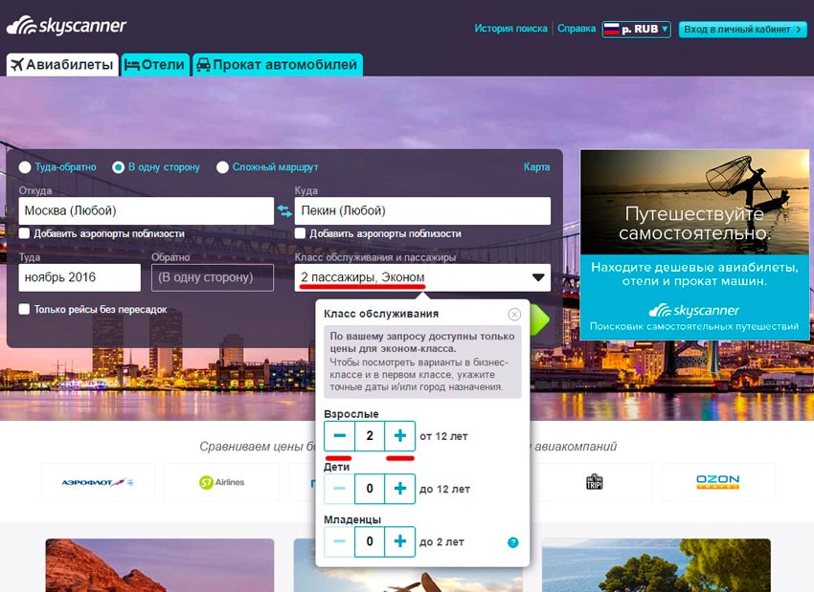Click the infants help question icon

point(513,542)
